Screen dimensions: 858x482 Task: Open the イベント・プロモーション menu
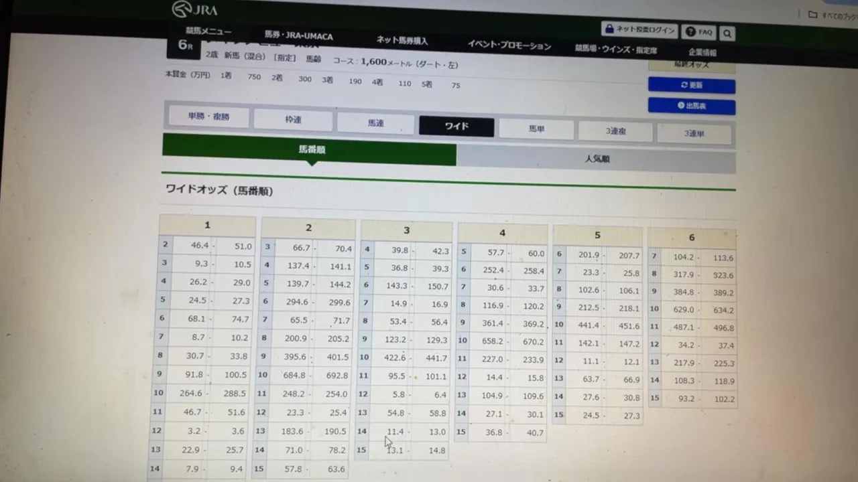coord(509,46)
